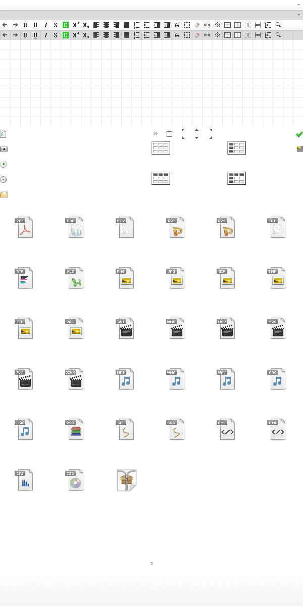Click the ISO disc image icon
303x606 pixels.
pyautogui.click(x=75, y=480)
